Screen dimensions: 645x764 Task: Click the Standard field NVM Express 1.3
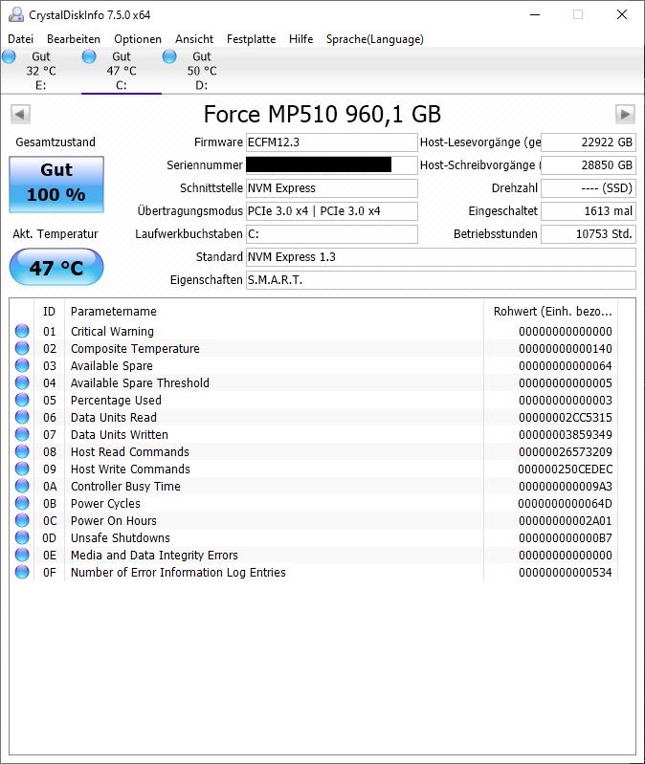(441, 257)
